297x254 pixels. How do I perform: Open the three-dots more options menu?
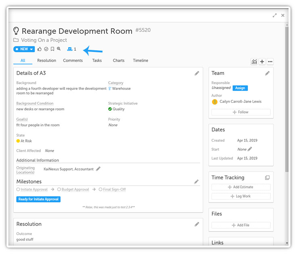point(270,62)
